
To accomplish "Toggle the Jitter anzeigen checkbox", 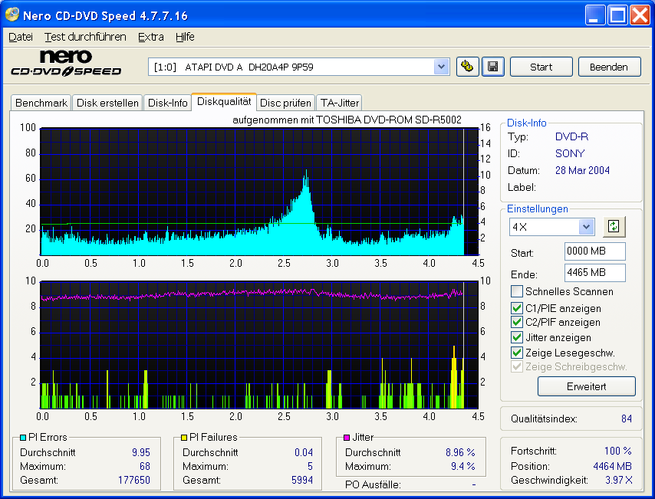I will (x=518, y=337).
